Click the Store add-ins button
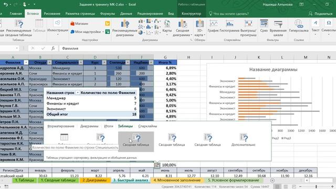The image size is (336, 189). 79,24
